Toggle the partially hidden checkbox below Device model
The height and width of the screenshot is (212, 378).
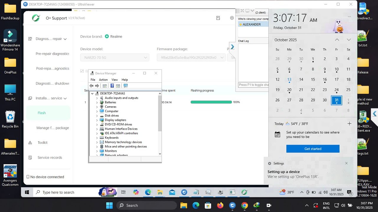point(82,71)
